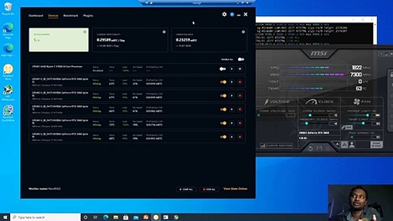This screenshot has width=393, height=221.
Task: Open Afterburner Curve Editor
Action: [276, 145]
